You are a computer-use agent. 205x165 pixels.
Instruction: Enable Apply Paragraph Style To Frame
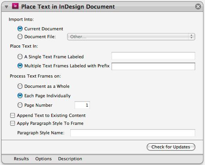click(x=13, y=123)
